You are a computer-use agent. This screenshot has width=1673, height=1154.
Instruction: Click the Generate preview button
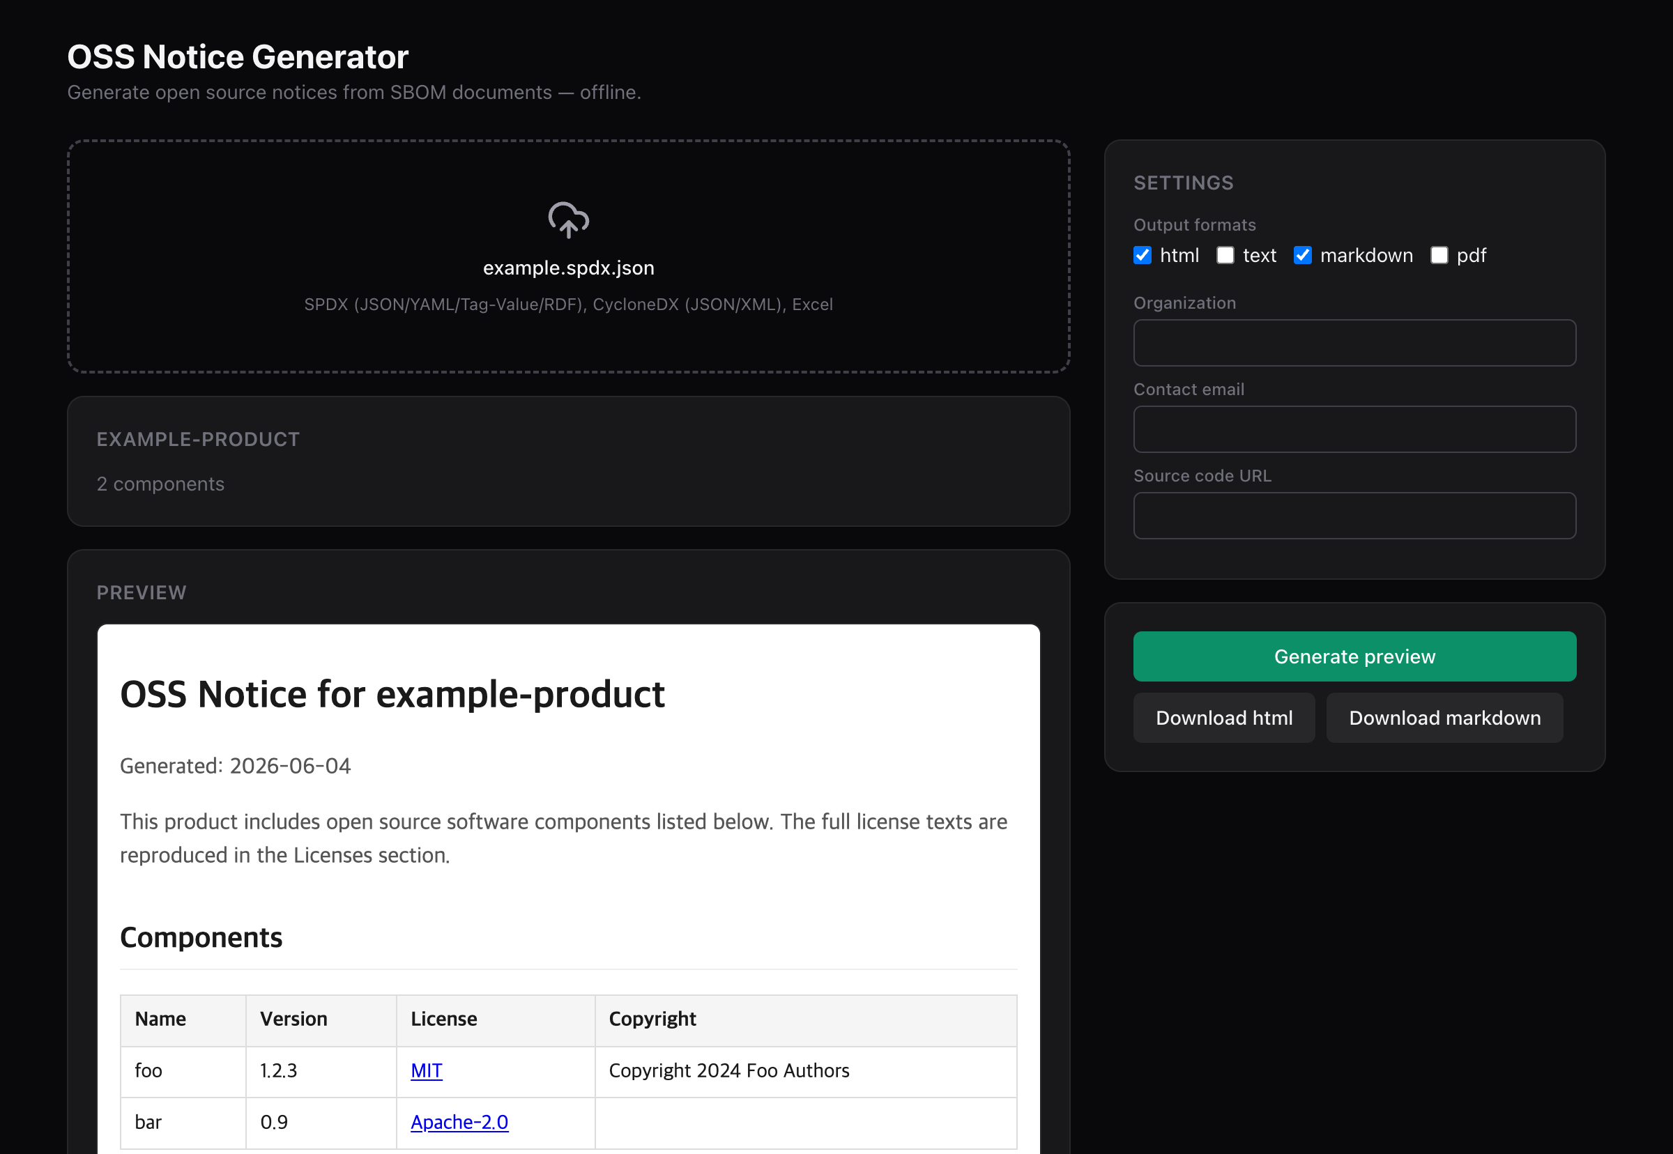coord(1354,656)
